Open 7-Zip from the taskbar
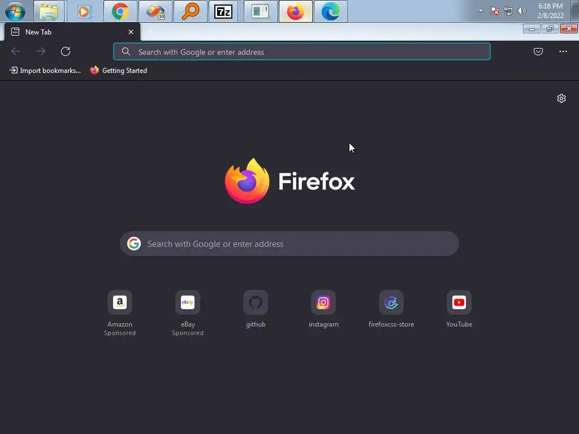This screenshot has height=434, width=579. click(223, 11)
